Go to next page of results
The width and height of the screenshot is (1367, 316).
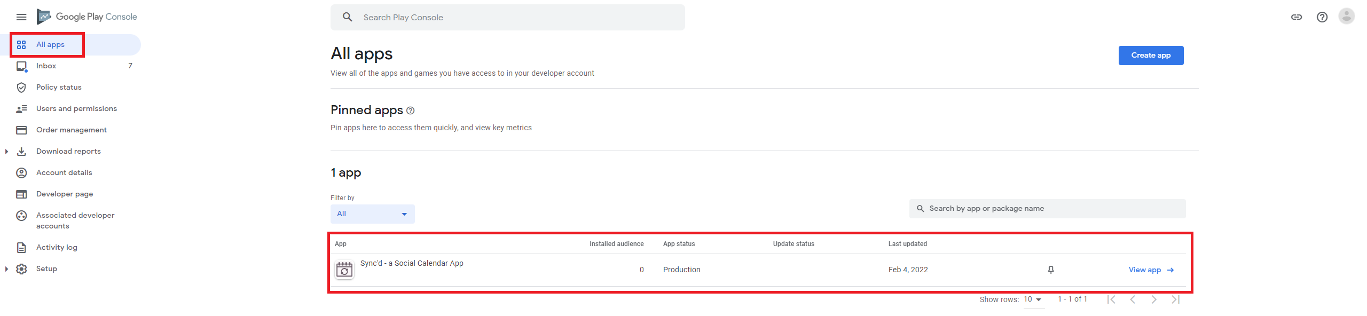point(1154,299)
